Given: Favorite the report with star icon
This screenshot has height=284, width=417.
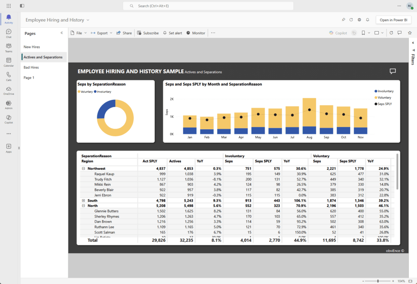Looking at the screenshot, I should pyautogui.click(x=410, y=33).
